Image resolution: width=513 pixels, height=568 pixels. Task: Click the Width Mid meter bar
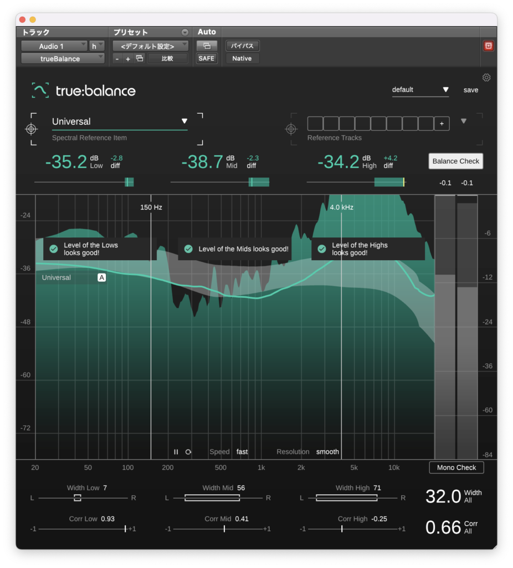tap(212, 498)
